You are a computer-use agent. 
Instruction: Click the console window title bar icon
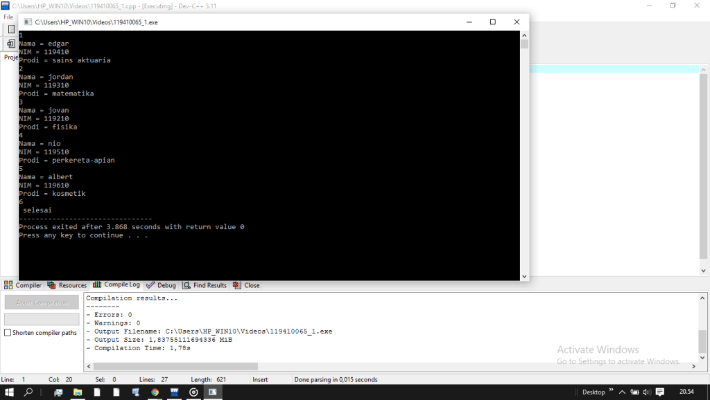coord(26,22)
